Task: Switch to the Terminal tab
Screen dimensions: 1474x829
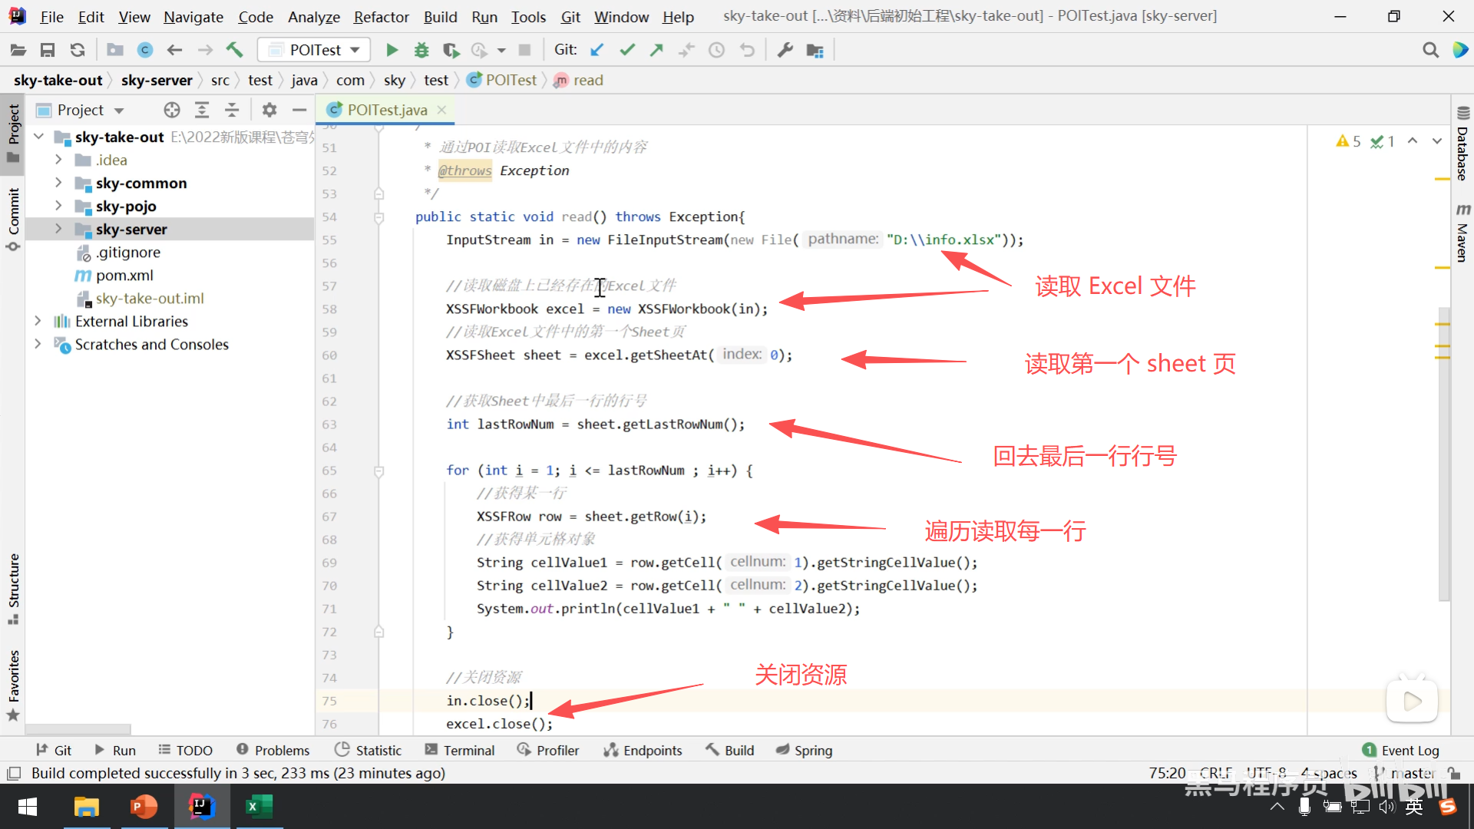Action: (460, 750)
